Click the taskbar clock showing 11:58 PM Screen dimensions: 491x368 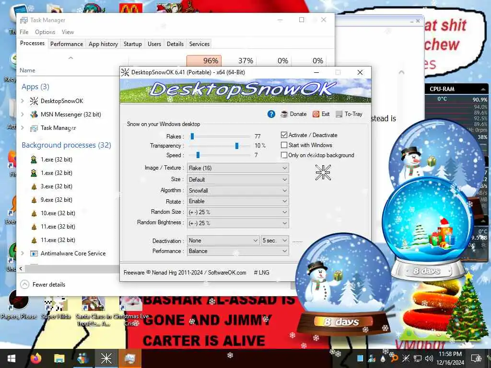tap(450, 358)
